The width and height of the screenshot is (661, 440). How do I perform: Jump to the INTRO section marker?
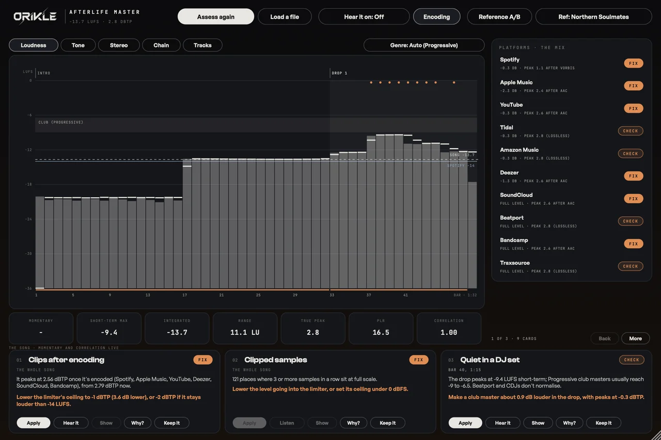pyautogui.click(x=44, y=73)
